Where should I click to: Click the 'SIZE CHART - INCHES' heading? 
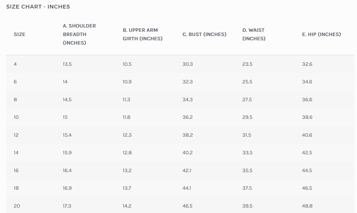[38, 7]
